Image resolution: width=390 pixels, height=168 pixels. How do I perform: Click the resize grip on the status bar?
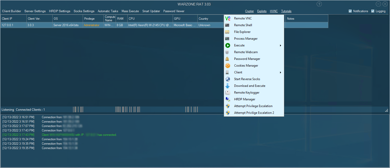(386, 110)
